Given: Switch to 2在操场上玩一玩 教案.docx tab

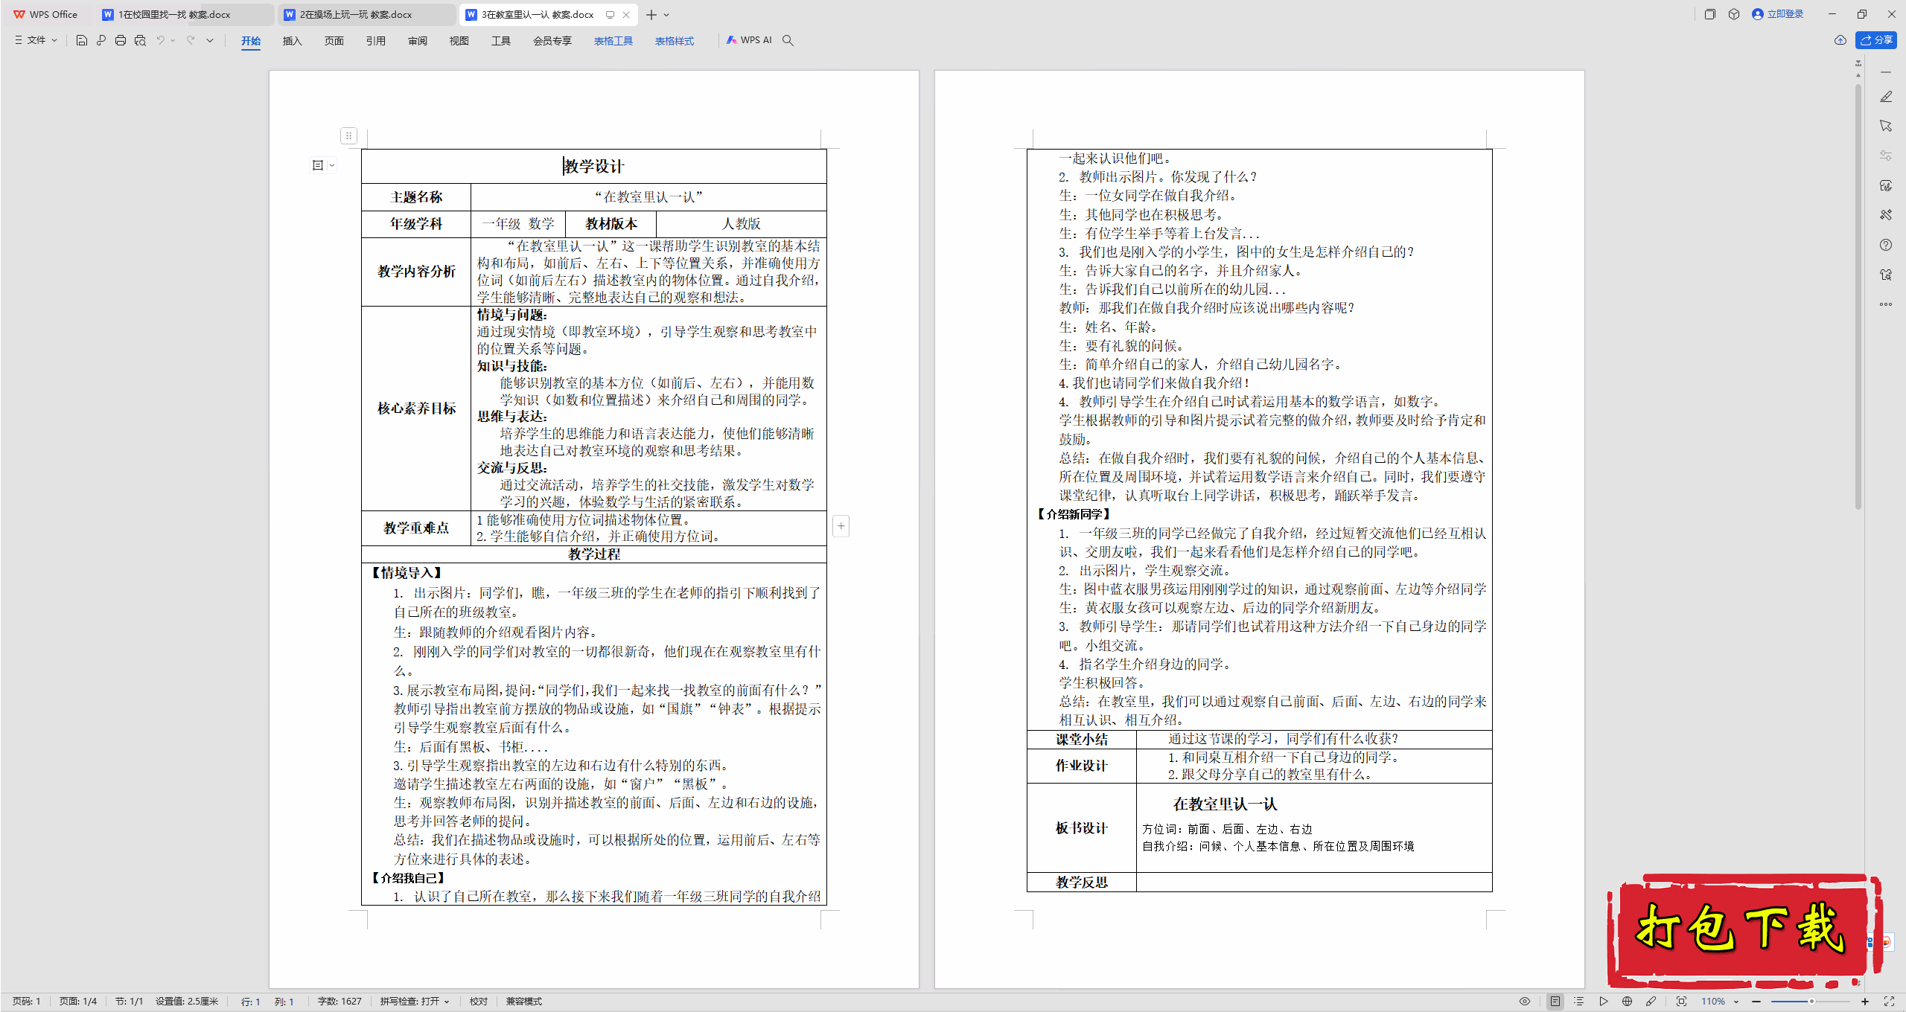Looking at the screenshot, I should (x=366, y=14).
